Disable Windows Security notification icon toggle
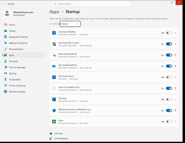 click(x=169, y=111)
